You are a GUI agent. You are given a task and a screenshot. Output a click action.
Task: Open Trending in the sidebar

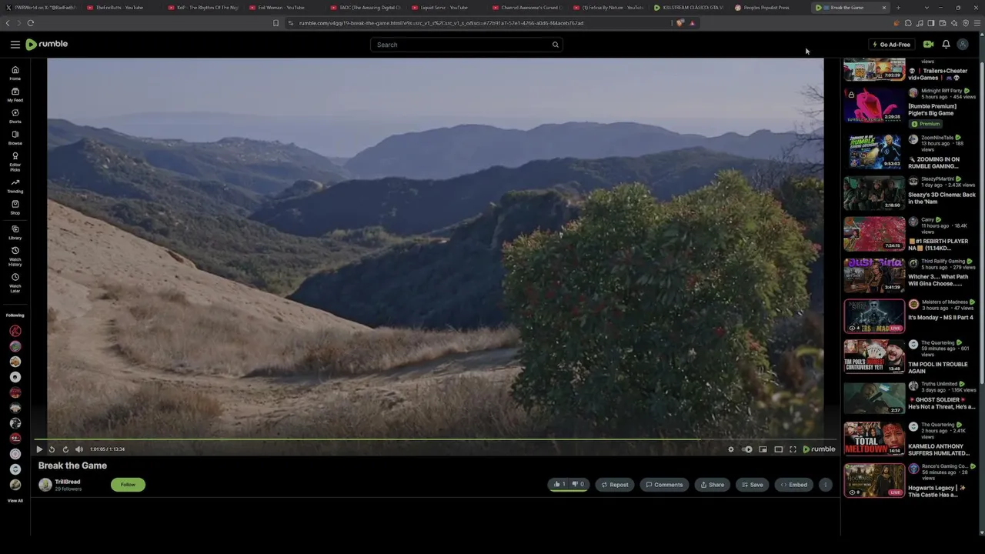tap(15, 185)
